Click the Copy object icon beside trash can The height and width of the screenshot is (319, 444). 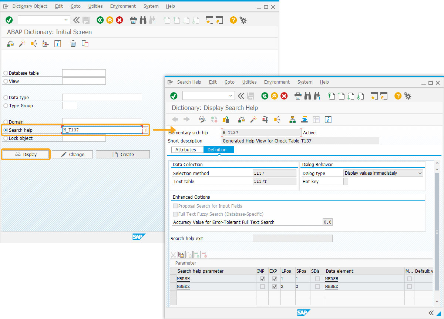pyautogui.click(x=85, y=44)
